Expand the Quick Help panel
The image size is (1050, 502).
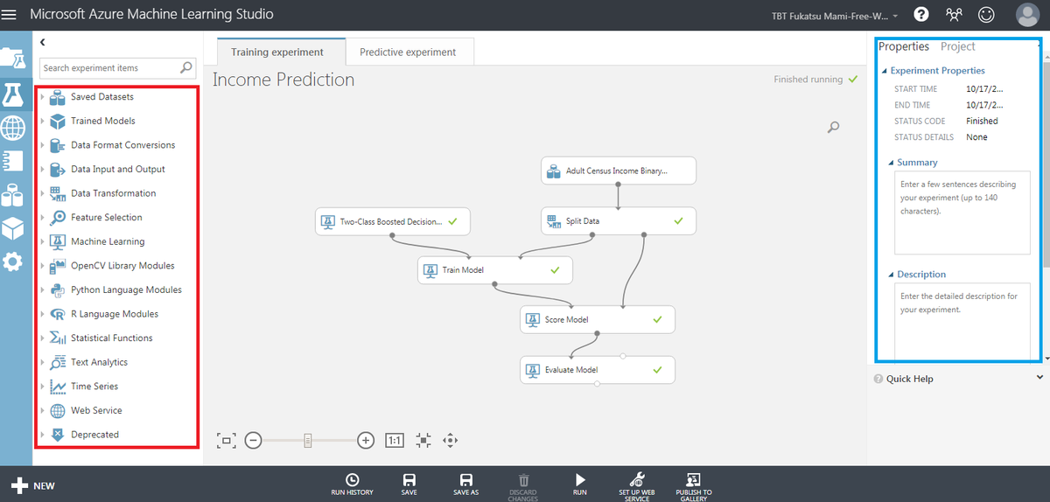coord(1039,378)
